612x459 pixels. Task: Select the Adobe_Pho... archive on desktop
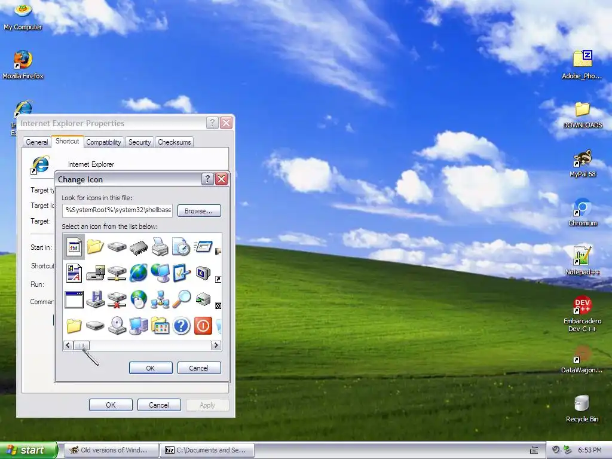582,65
